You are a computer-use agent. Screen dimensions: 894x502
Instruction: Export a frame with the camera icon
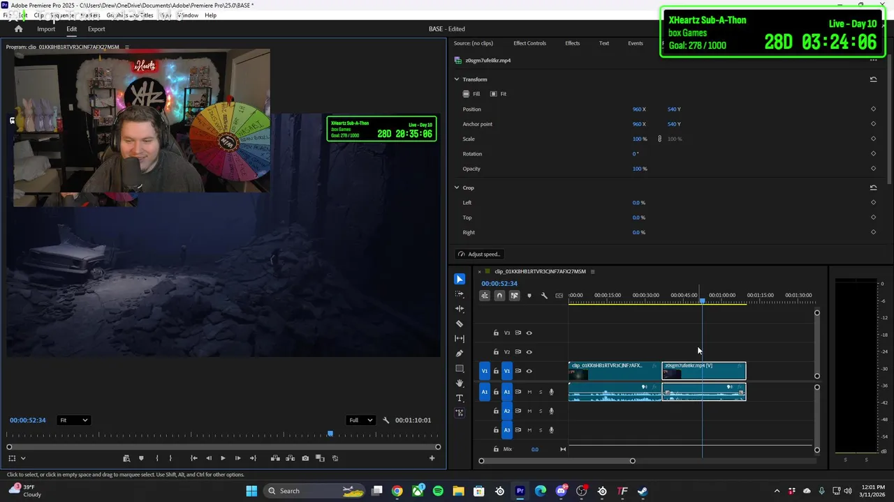tap(305, 458)
